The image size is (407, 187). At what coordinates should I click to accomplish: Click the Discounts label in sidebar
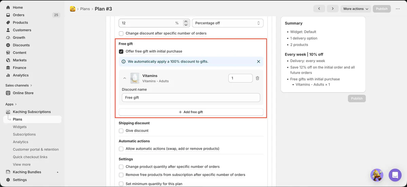21,45
